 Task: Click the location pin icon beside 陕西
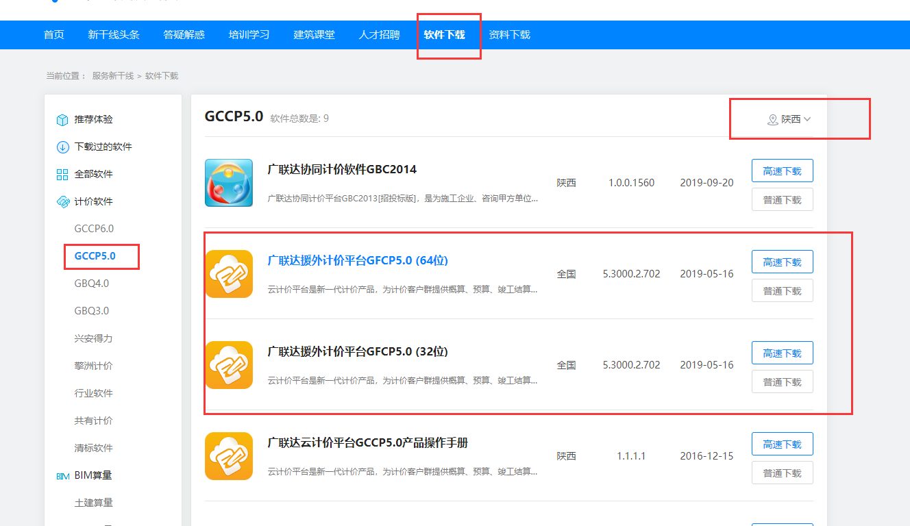(772, 120)
